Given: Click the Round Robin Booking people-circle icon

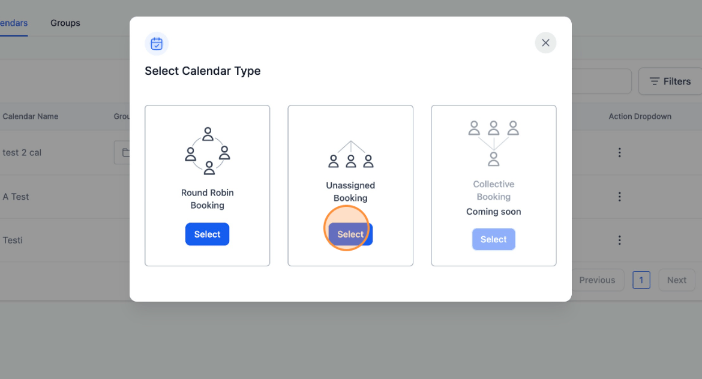Looking at the screenshot, I should pyautogui.click(x=207, y=151).
